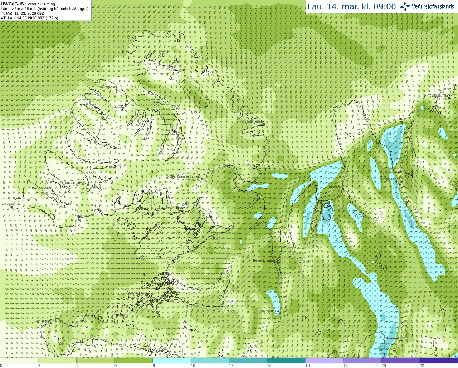The image size is (458, 368).
Task: Click the 'UWC/IG-IS' model title text
Action: 13,4
